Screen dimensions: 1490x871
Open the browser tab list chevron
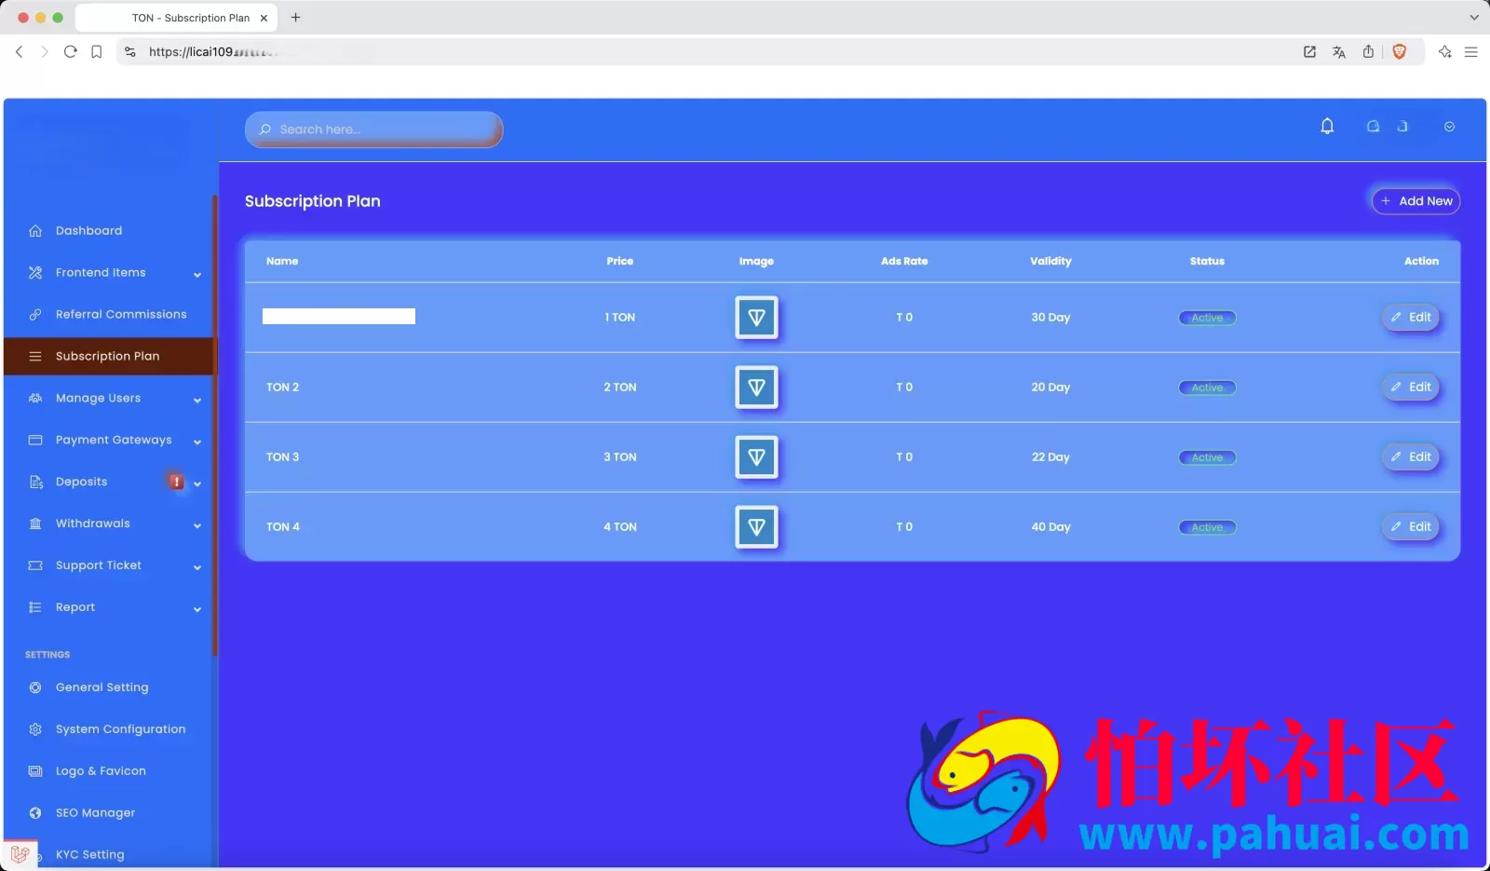[1474, 17]
